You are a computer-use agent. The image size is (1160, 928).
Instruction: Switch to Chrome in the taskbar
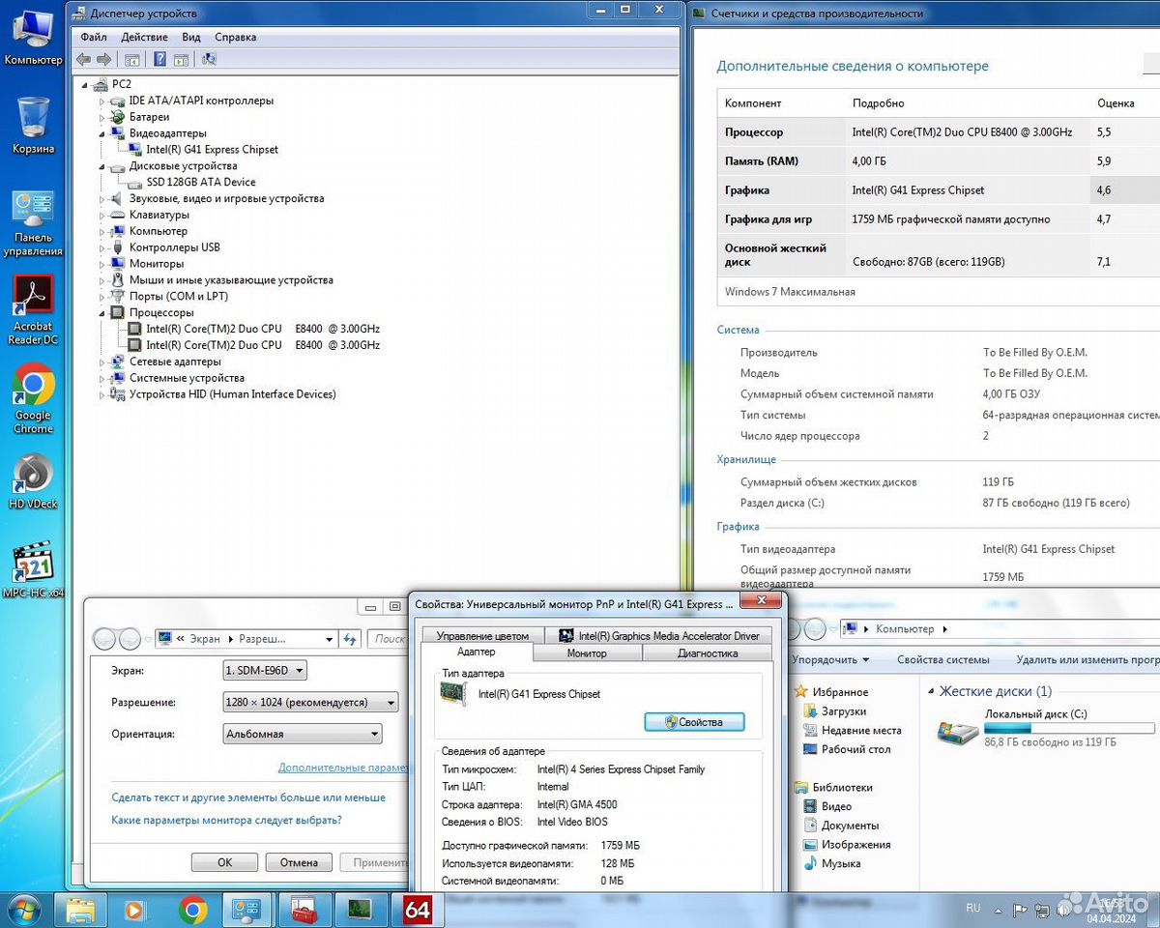click(x=193, y=910)
